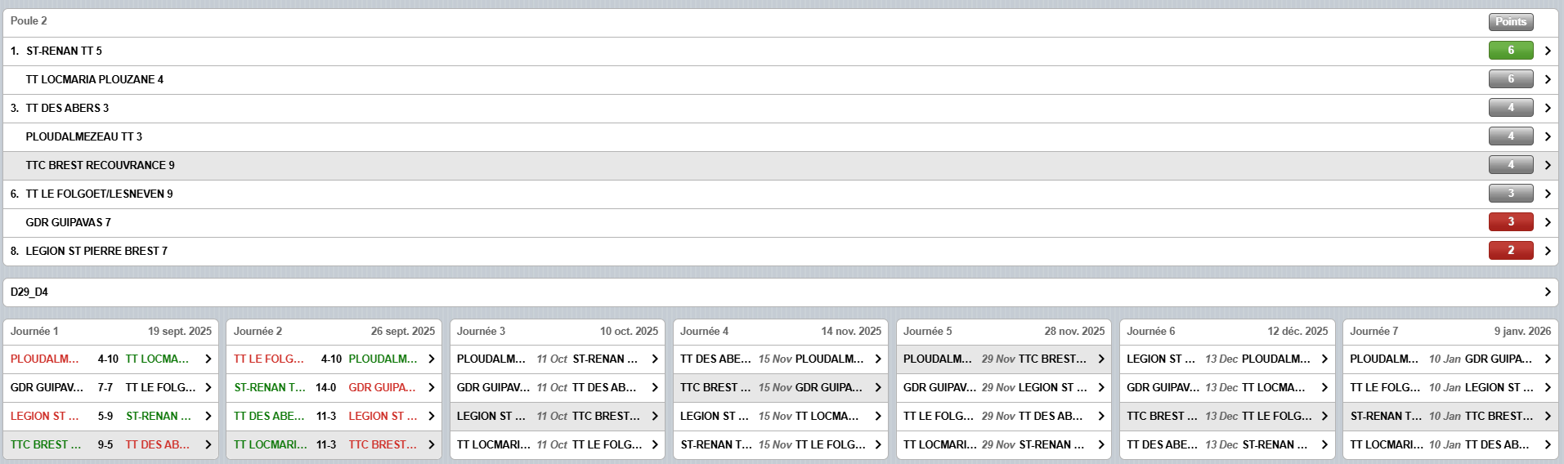Screen dimensions: 1564x464
Task: Click arrow of the 9-5 match in Journée 1
Action: tap(208, 444)
